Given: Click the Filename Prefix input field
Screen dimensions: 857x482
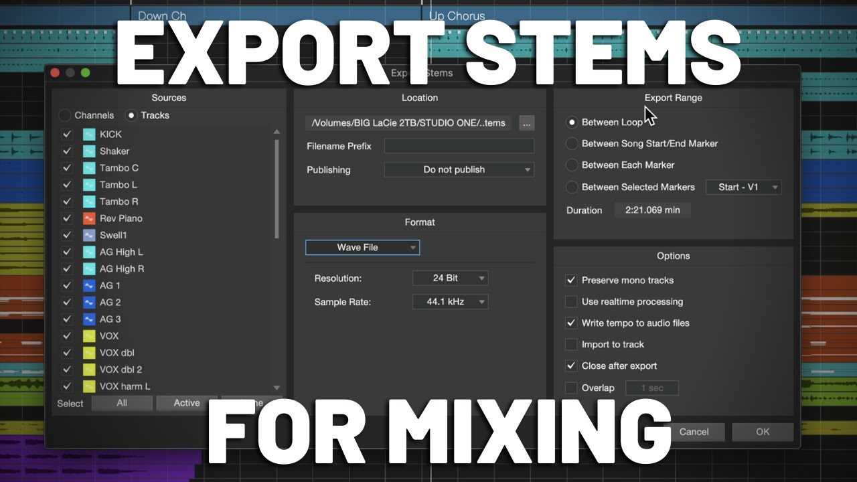Looking at the screenshot, I should tap(459, 146).
